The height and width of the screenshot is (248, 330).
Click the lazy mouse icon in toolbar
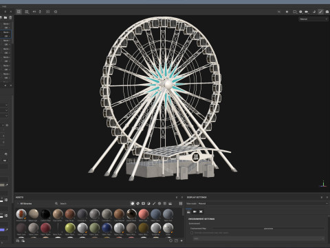[x=40, y=12]
